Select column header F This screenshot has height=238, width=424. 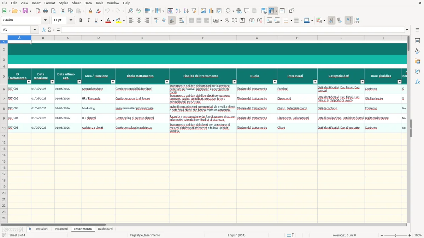pyautogui.click(x=203, y=38)
